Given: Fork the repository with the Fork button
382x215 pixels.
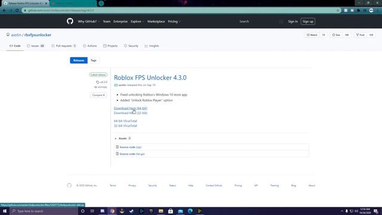Looking at the screenshot, I should click(x=360, y=35).
